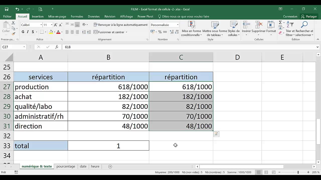321x180 pixels.
Task: Click the AutoSum sigma icon
Action: (280, 23)
